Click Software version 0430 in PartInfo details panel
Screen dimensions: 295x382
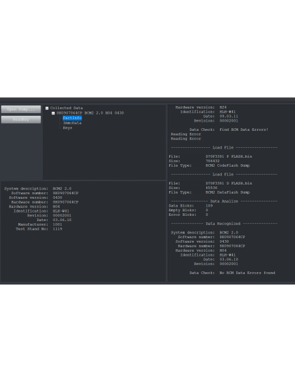pyautogui.click(x=35, y=198)
